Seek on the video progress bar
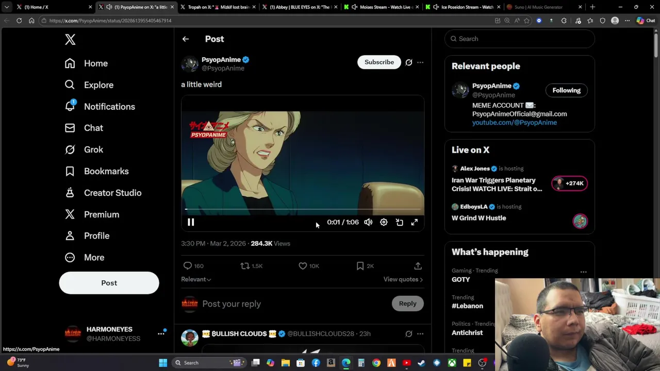 point(303,209)
